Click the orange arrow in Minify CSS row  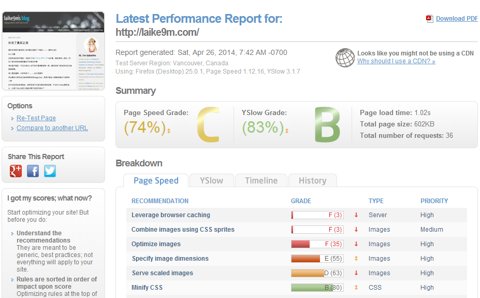click(x=356, y=288)
